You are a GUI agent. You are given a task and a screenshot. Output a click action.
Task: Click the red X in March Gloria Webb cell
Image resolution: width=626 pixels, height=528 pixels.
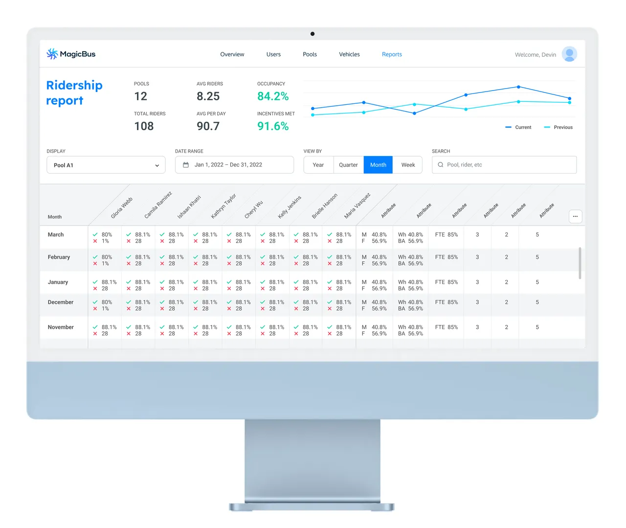pos(95,241)
